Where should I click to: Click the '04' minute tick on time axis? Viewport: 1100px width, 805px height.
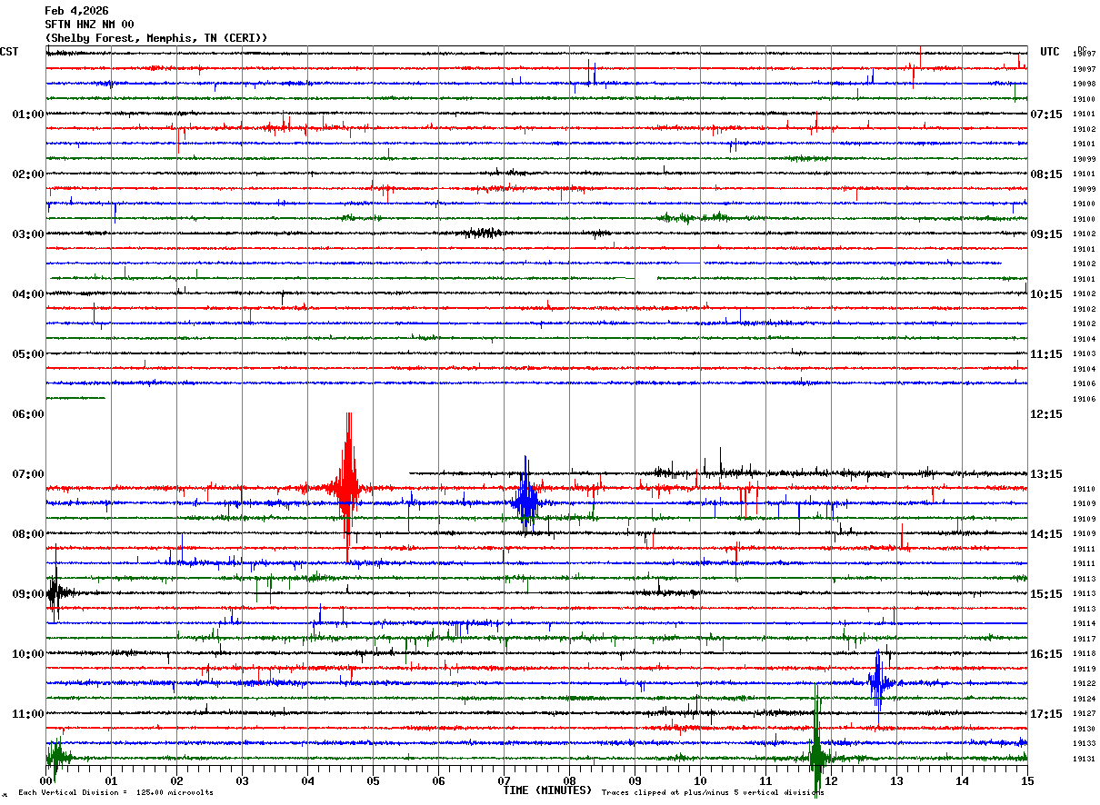[x=307, y=780]
